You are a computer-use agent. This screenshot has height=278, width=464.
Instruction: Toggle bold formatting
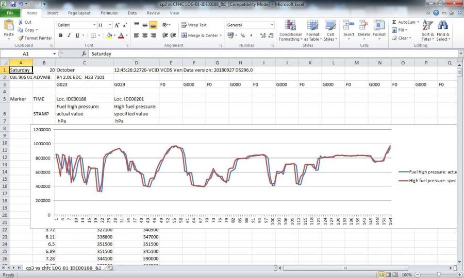(x=61, y=36)
